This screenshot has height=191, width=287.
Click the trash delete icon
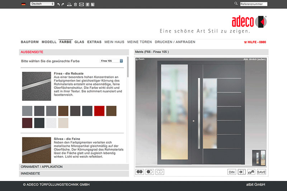[75, 4]
